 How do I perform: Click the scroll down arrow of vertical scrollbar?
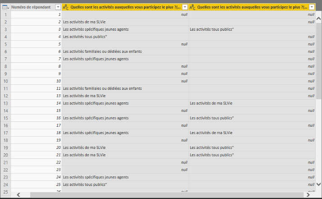pyautogui.click(x=318, y=184)
